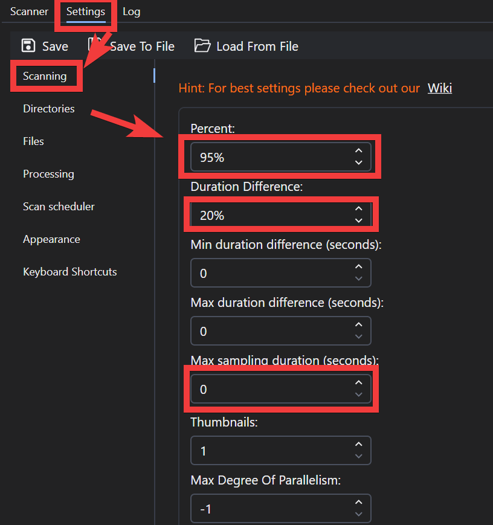Click the Load From File folder icon
493x525 pixels.
tap(202, 46)
